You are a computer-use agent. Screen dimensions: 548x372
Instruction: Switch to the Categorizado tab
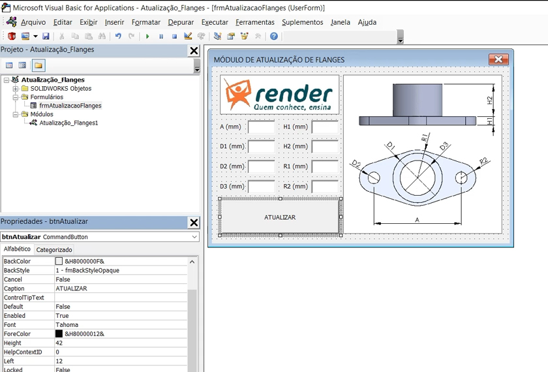point(54,250)
